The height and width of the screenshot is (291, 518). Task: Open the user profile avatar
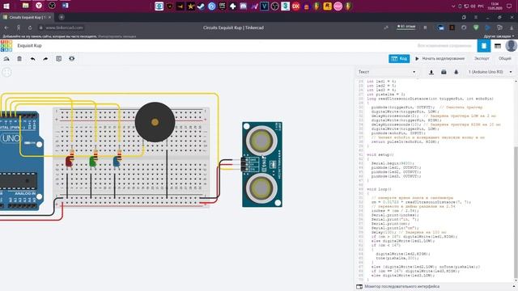tap(511, 46)
